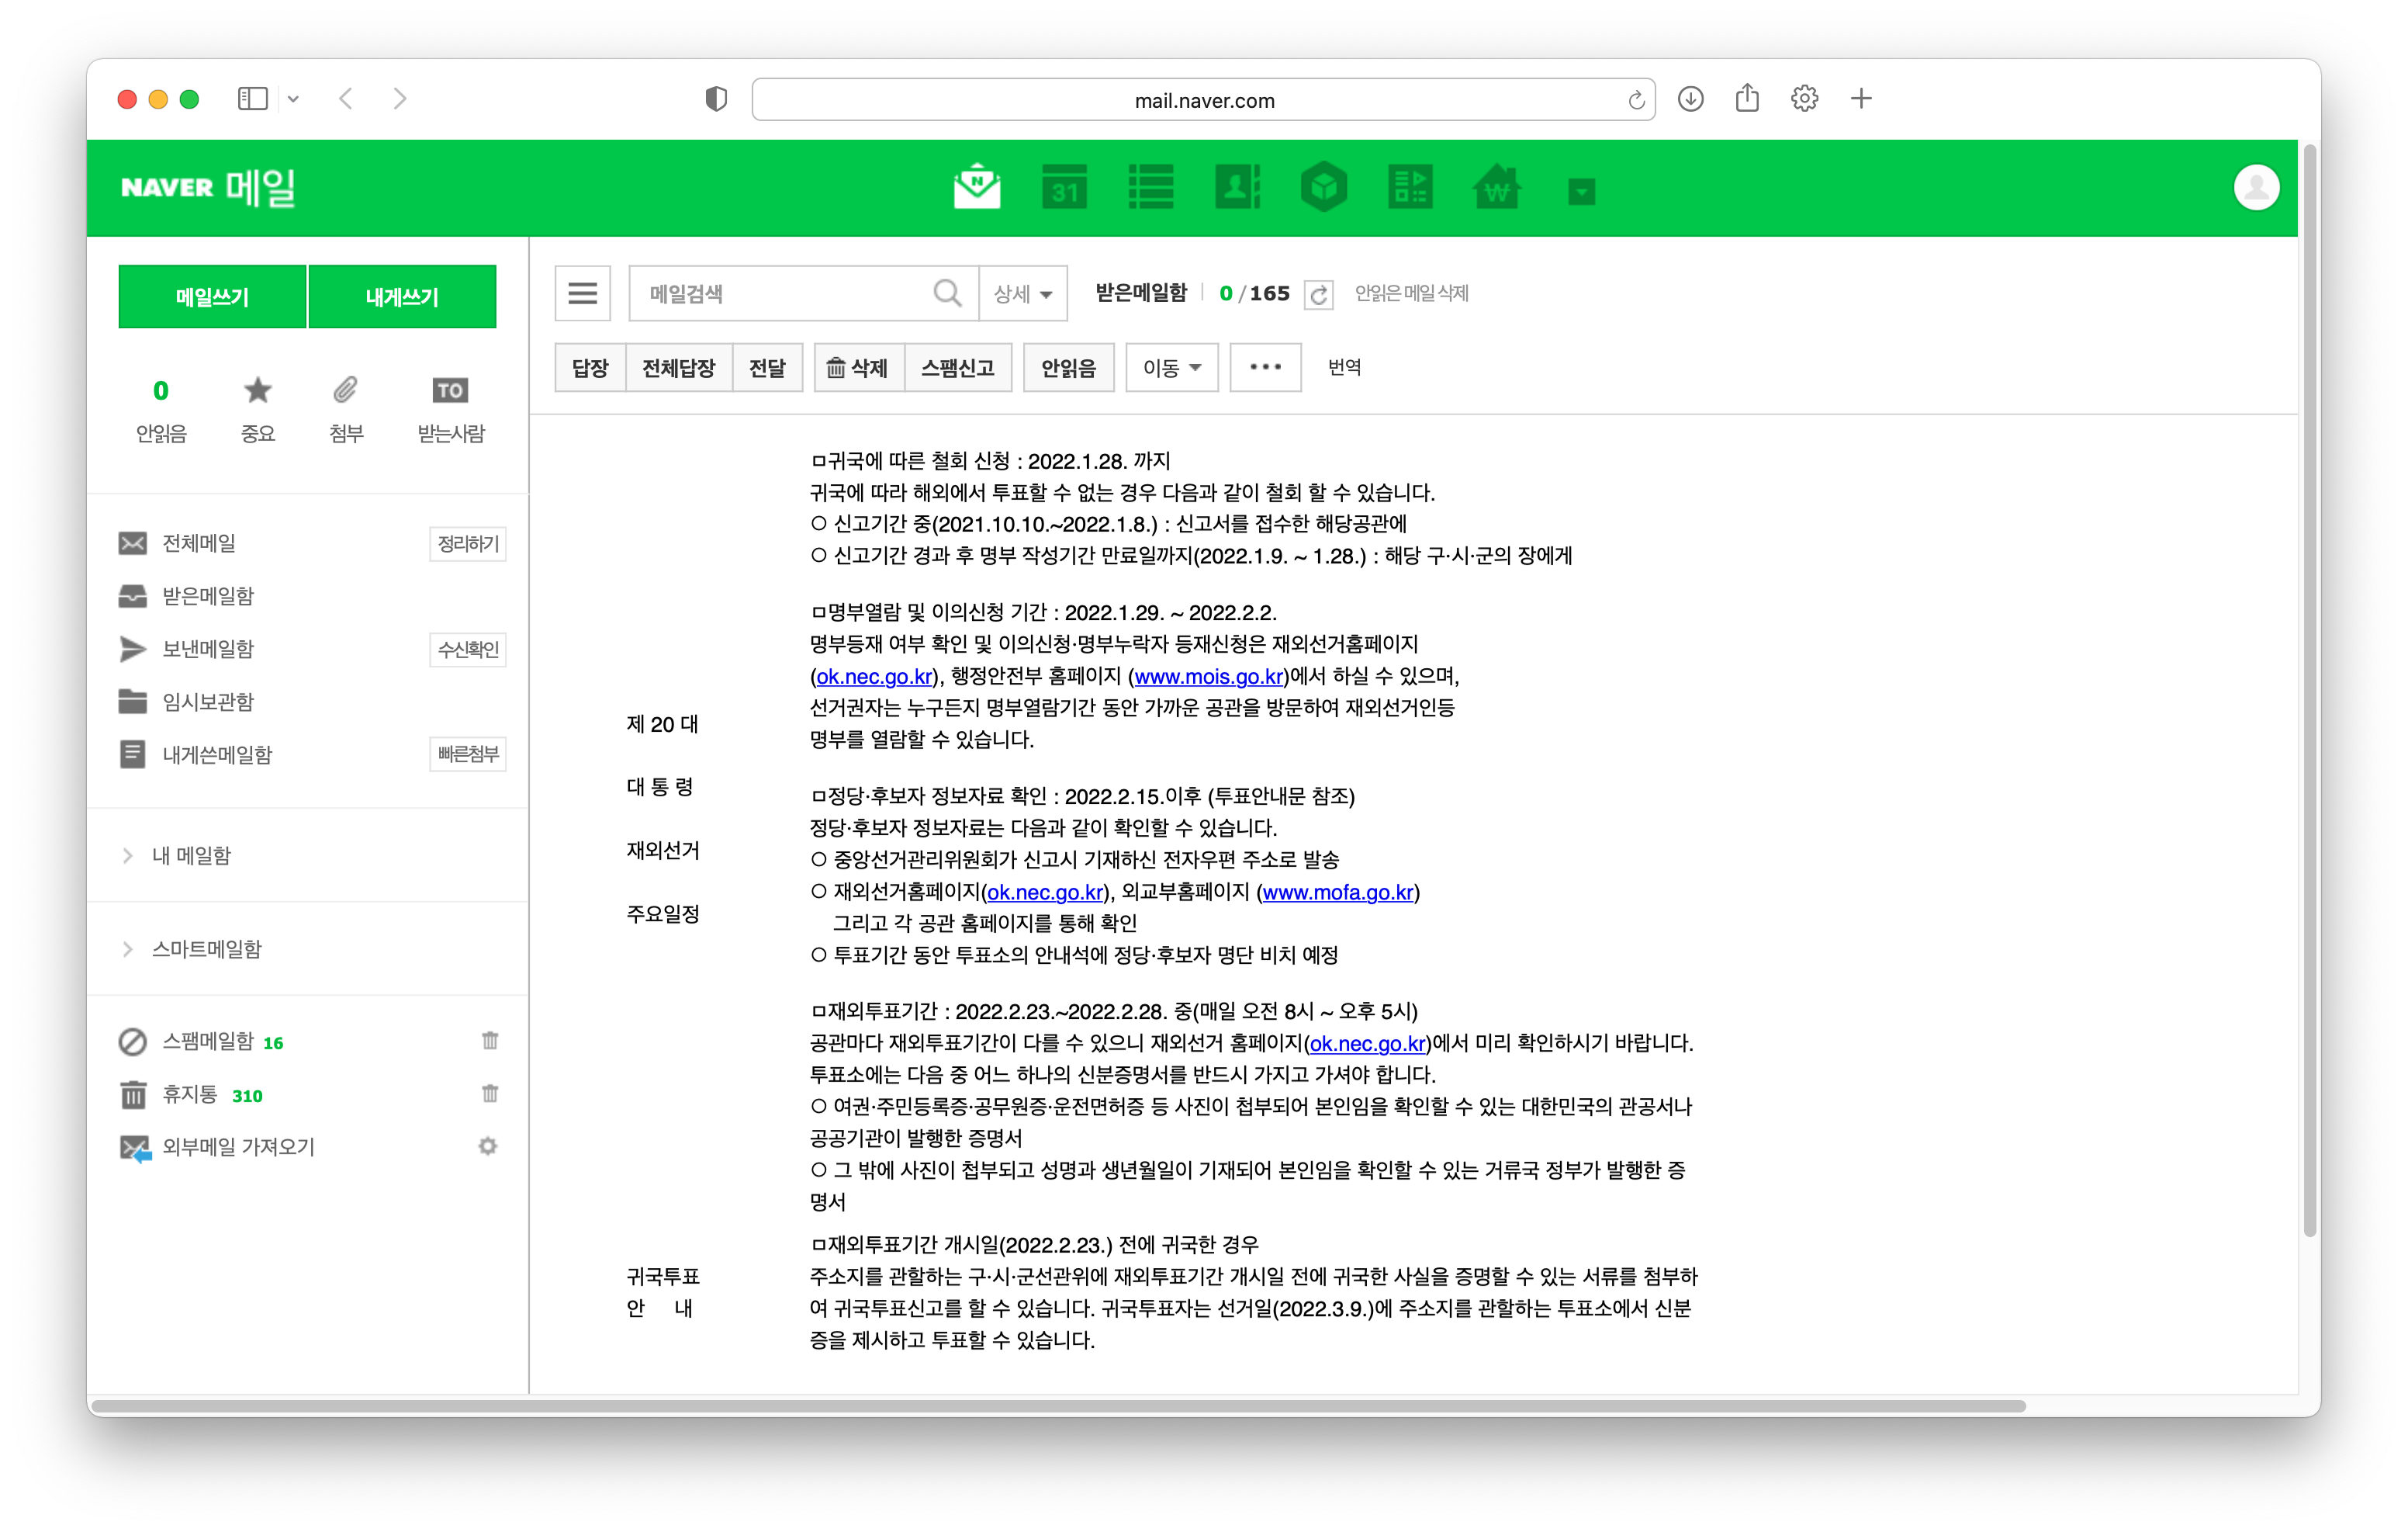Open the Naver Calendar icon in header
The height and width of the screenshot is (1532, 2408).
(1064, 187)
